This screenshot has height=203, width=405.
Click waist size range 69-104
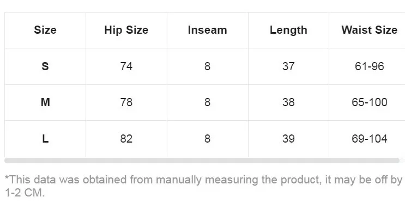[x=370, y=139]
